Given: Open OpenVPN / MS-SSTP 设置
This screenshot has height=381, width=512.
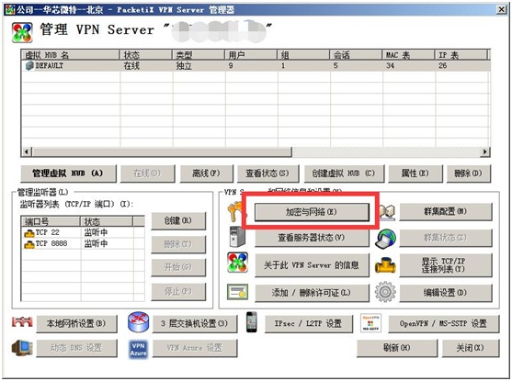Looking at the screenshot, I should tap(444, 324).
